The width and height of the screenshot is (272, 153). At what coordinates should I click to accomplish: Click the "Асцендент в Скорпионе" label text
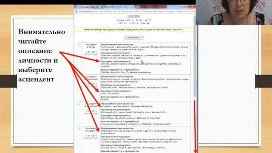coord(91,78)
